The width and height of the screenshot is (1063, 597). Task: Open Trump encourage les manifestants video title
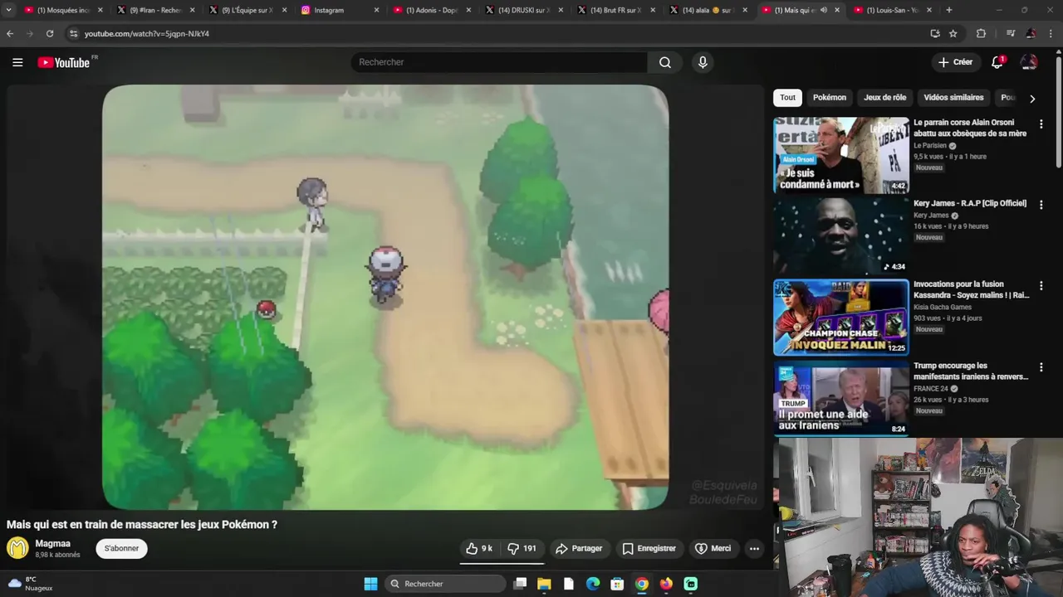[x=971, y=371]
